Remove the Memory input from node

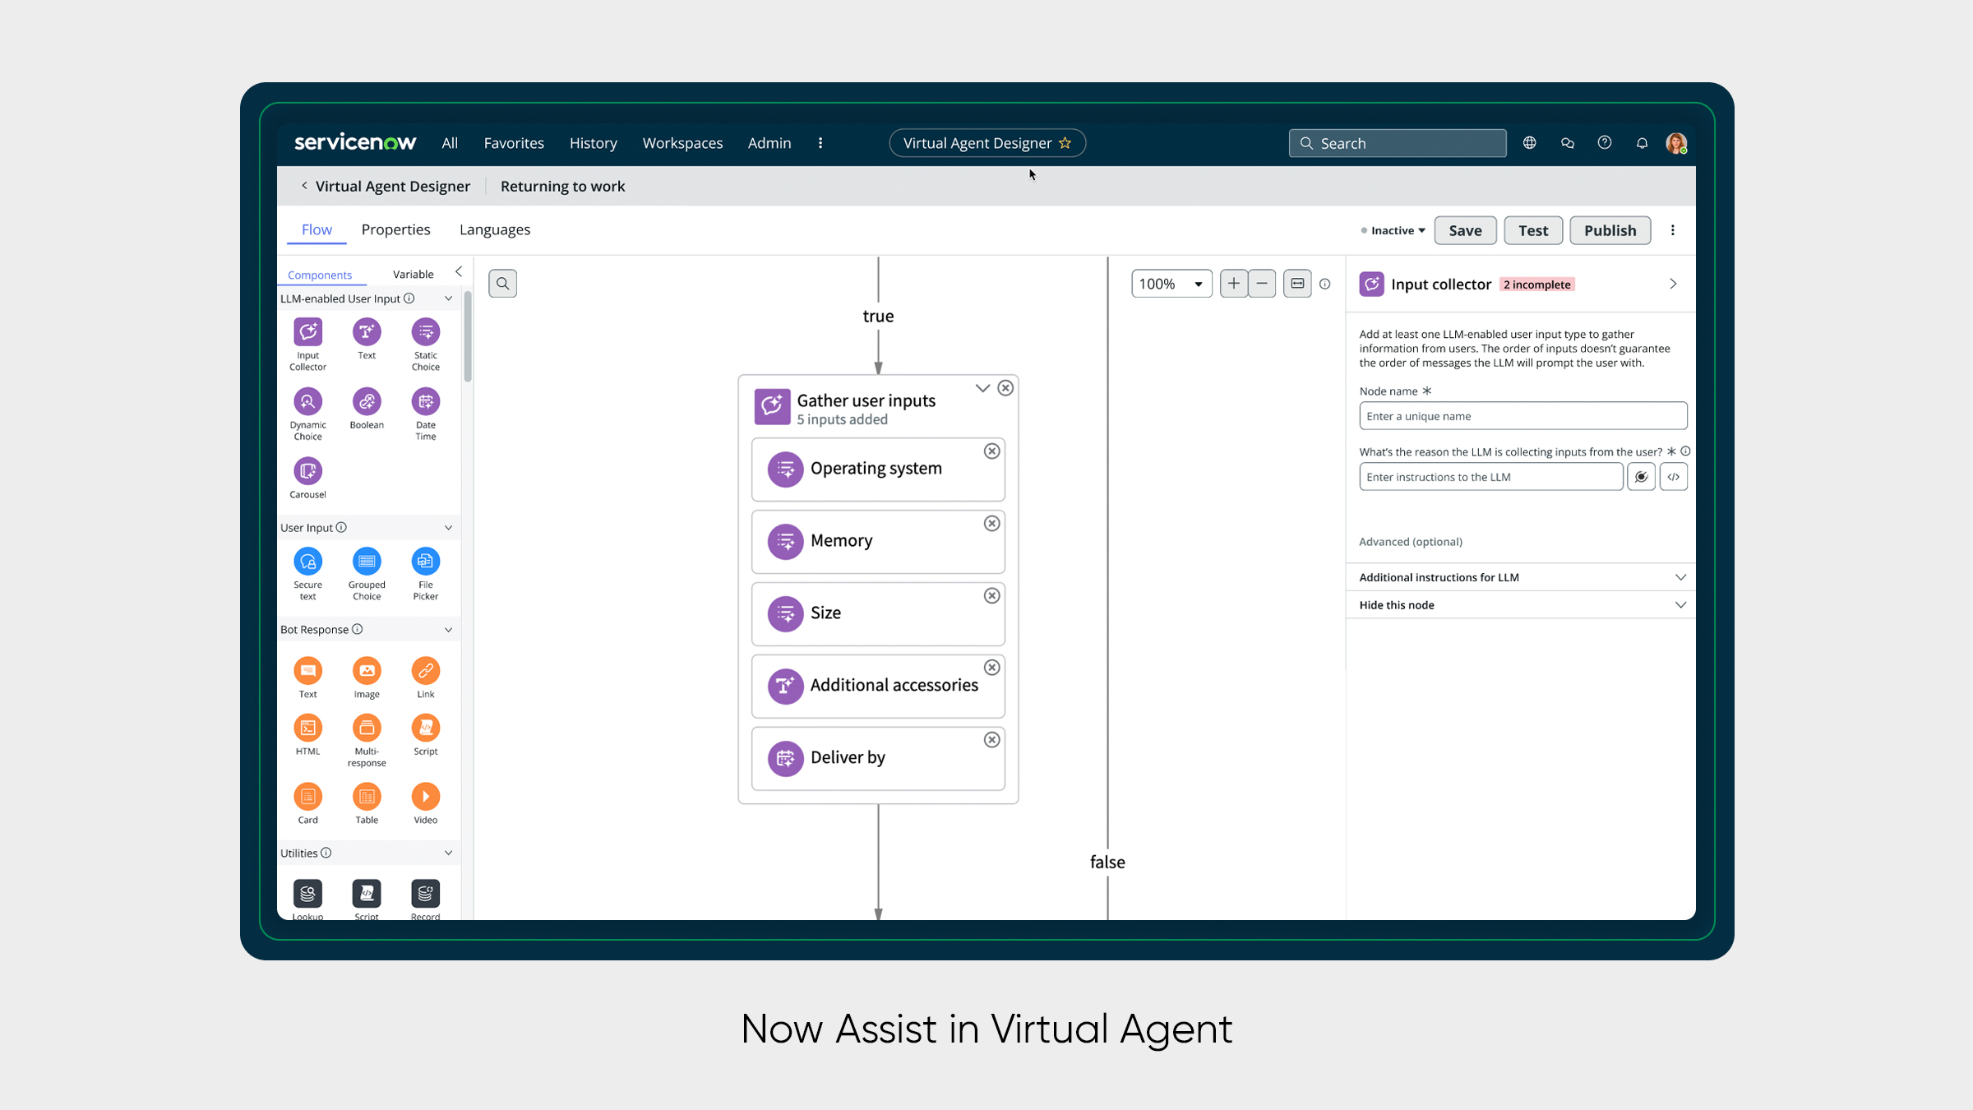click(992, 524)
